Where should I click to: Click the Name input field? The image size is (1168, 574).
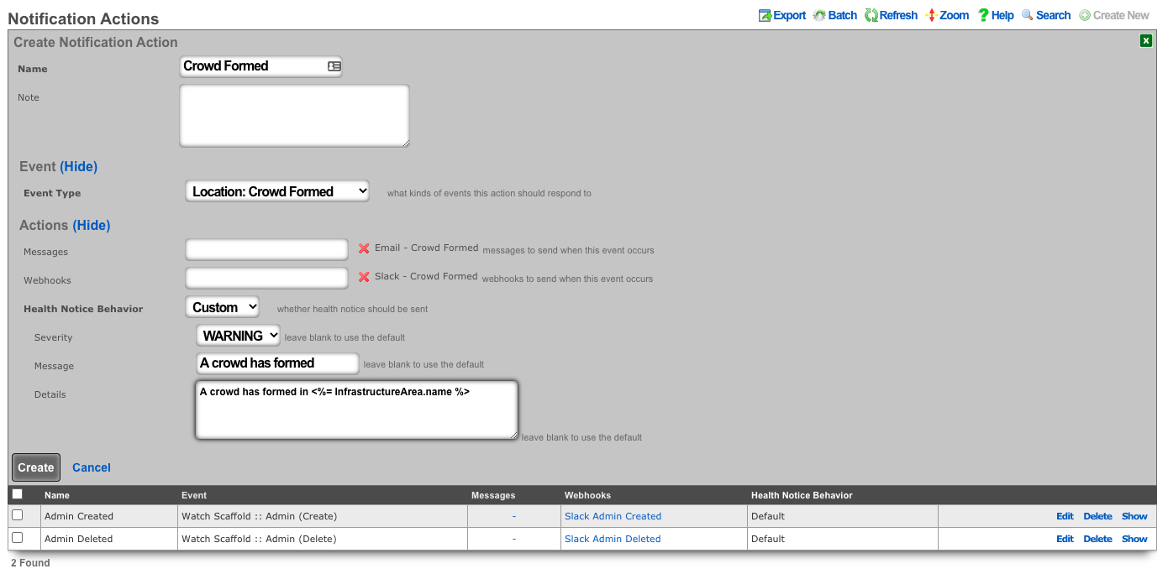tap(260, 66)
